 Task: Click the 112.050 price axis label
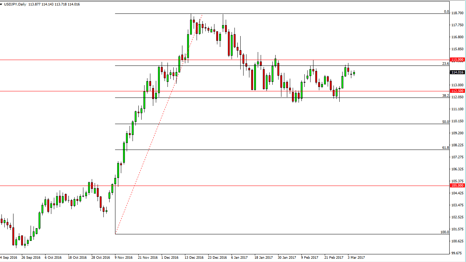(x=457, y=97)
